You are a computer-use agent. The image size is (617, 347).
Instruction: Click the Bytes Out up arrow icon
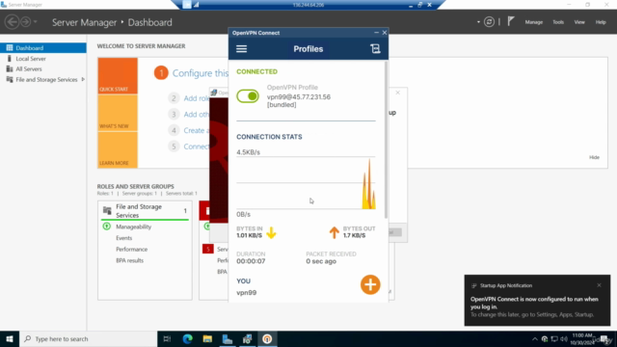(335, 232)
